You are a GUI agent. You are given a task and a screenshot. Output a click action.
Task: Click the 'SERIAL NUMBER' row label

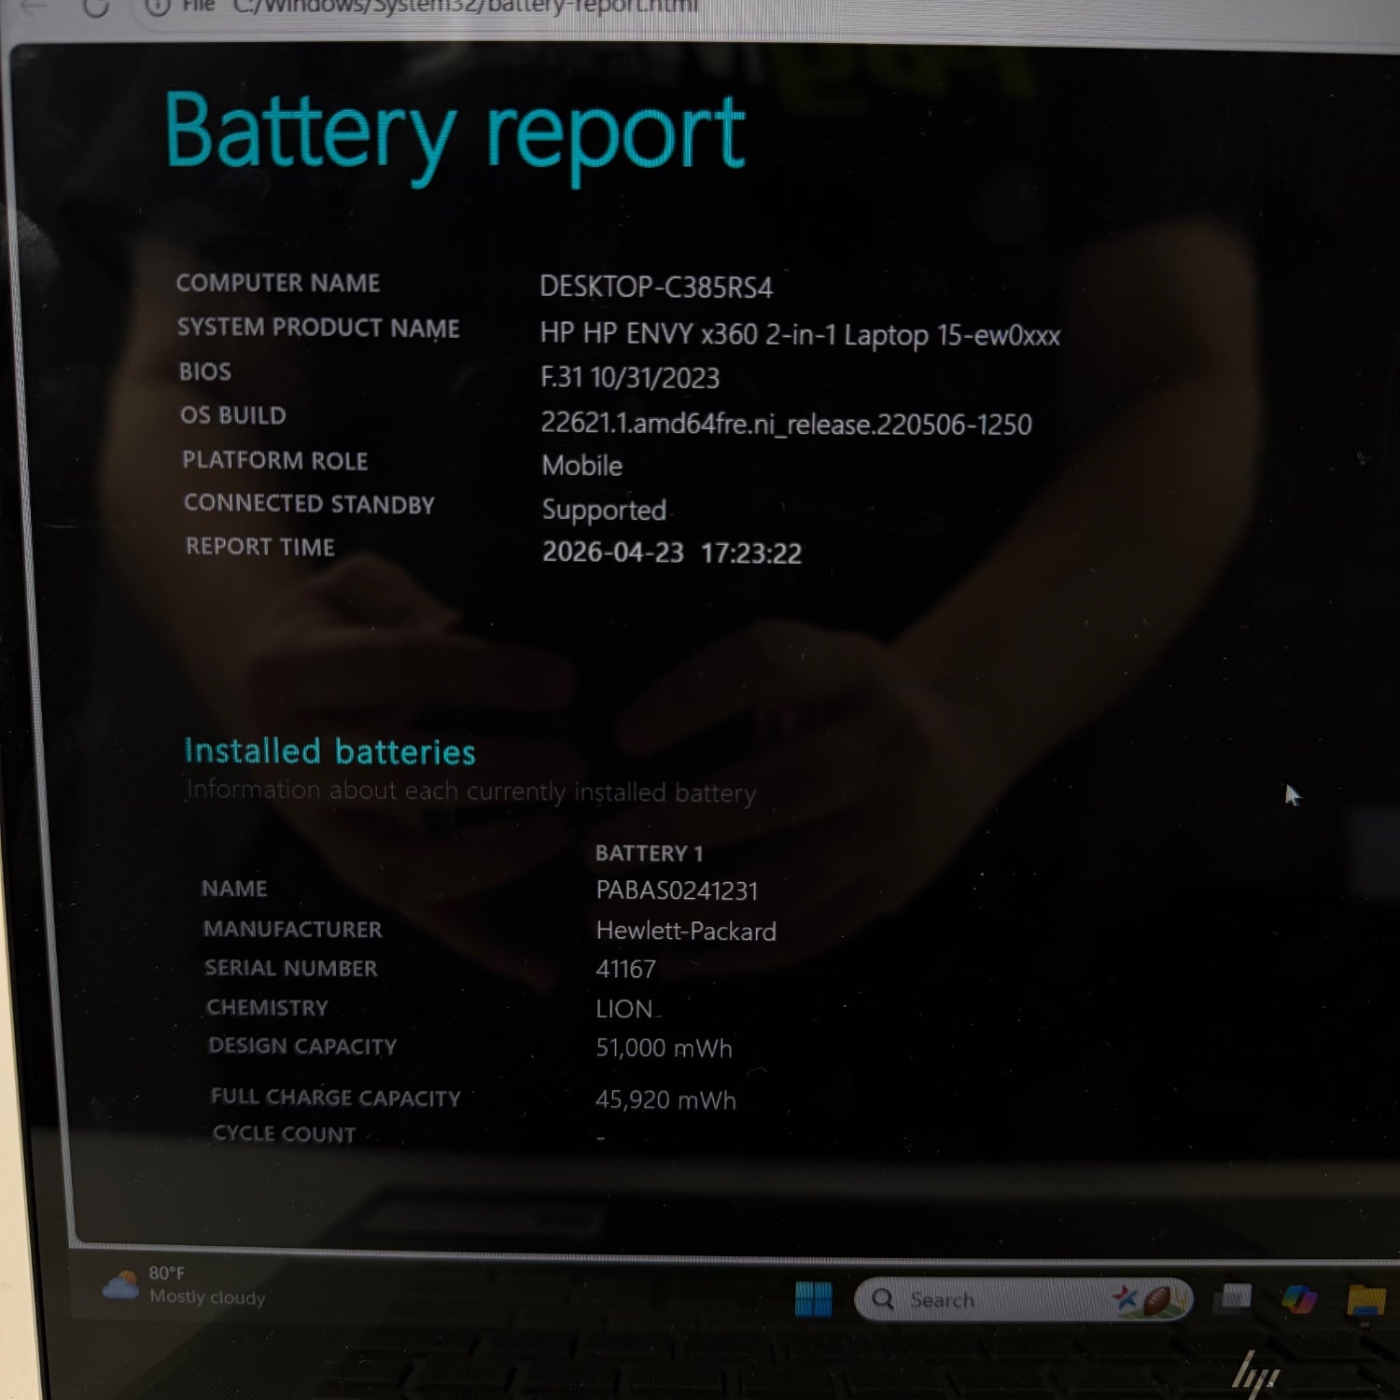coord(291,968)
